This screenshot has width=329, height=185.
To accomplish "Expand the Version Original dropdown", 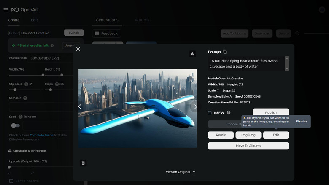I will (181, 172).
